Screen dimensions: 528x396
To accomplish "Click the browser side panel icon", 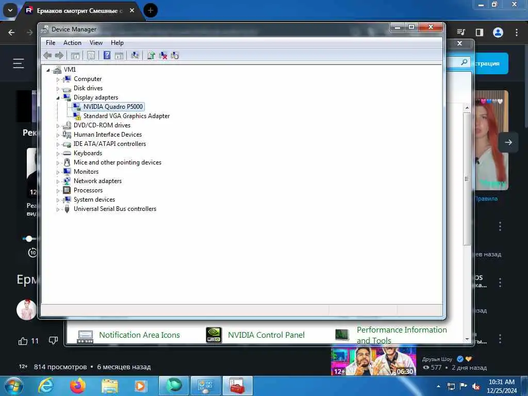I will coord(480,32).
